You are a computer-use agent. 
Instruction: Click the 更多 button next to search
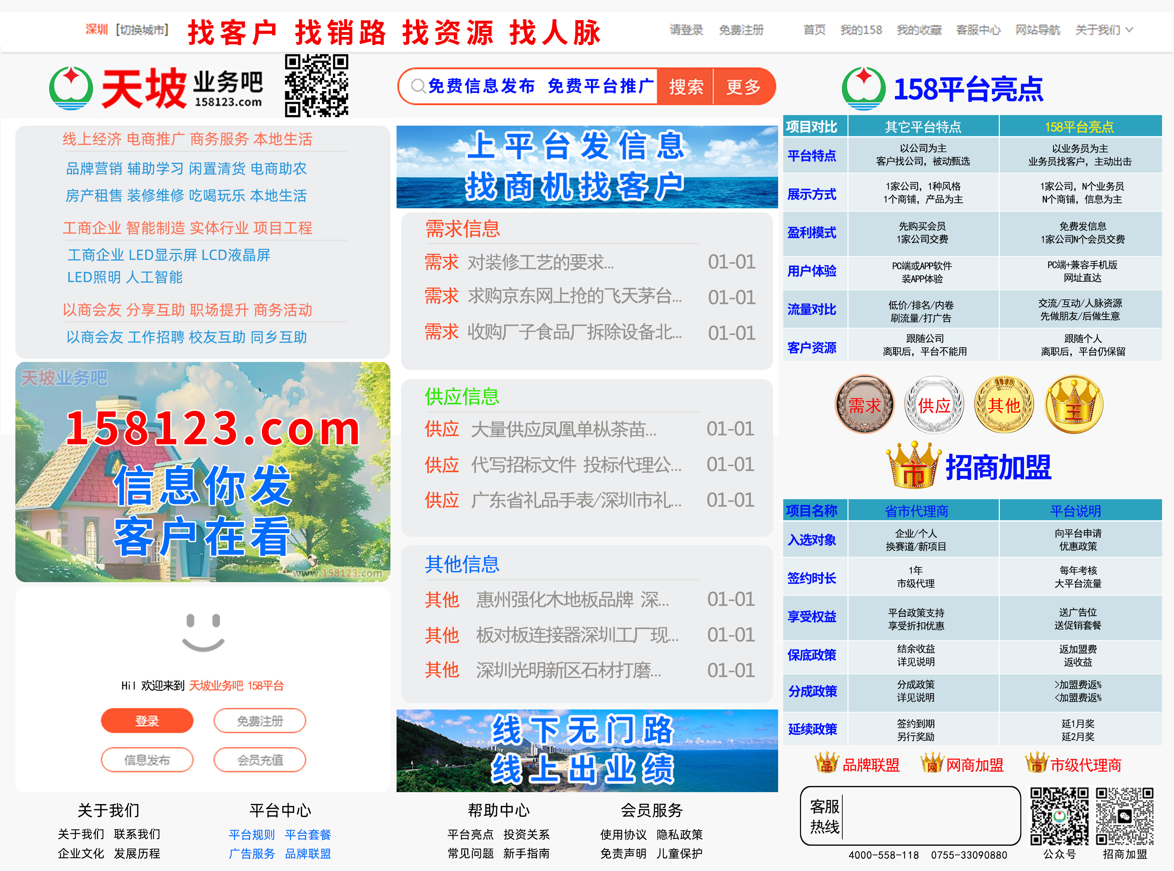tap(743, 86)
